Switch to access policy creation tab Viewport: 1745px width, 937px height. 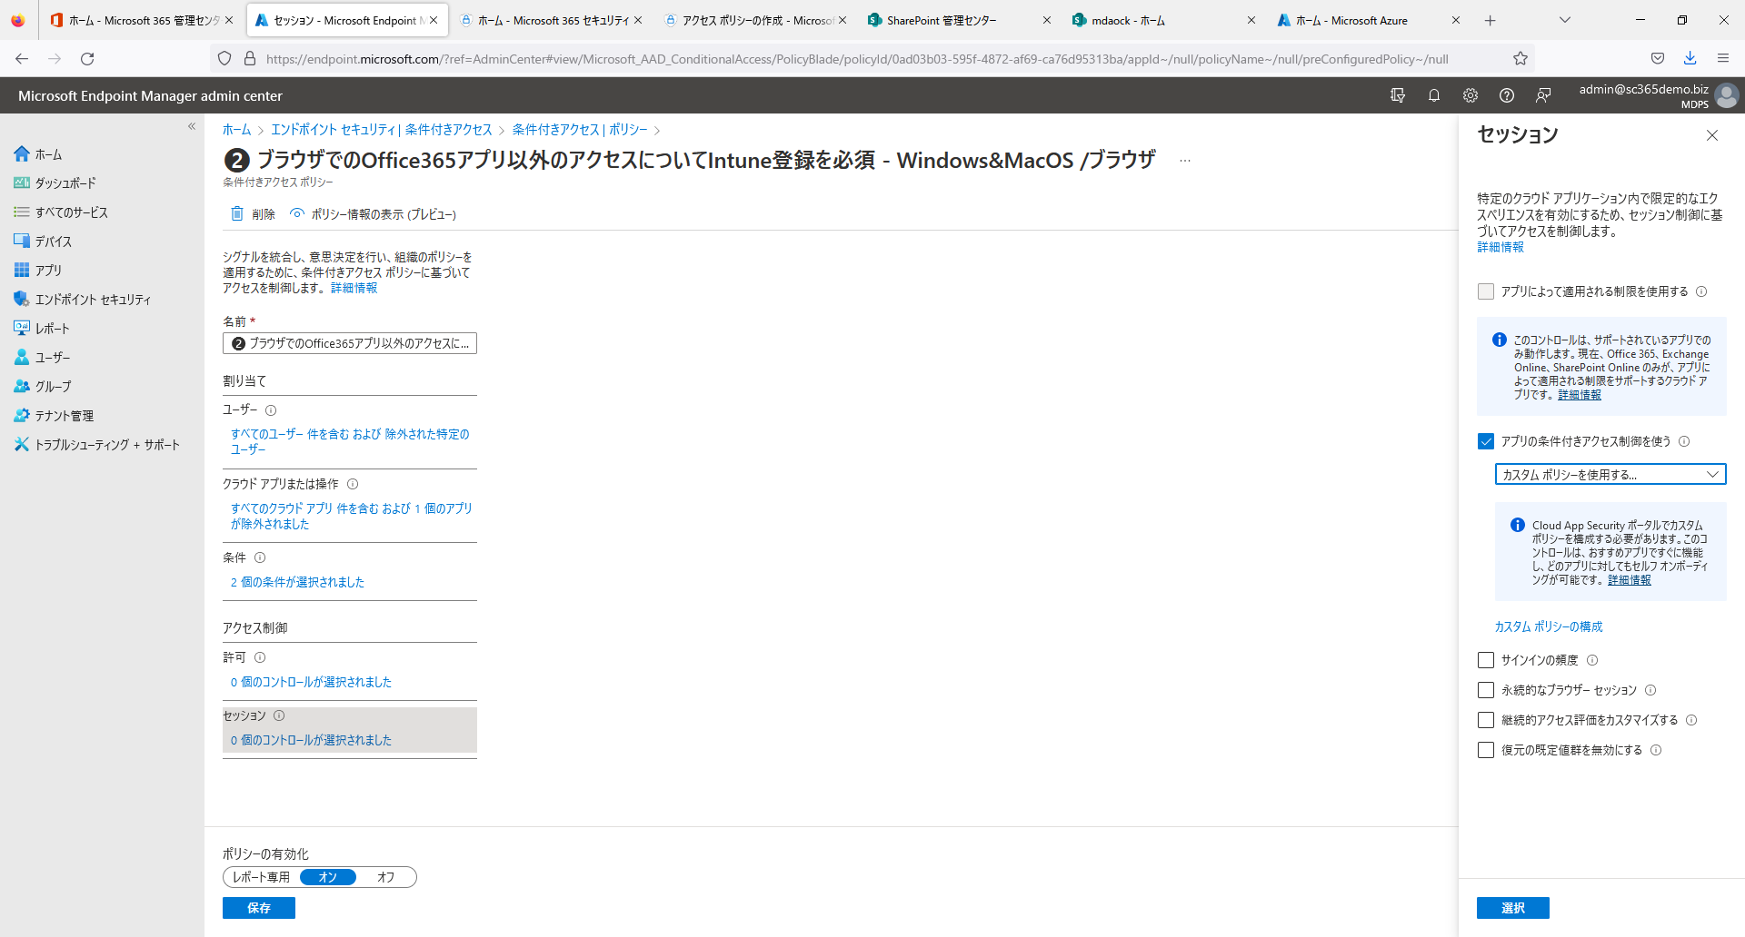point(755,20)
